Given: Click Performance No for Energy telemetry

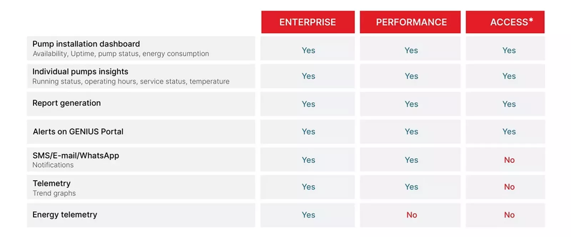Looking at the screenshot, I should [x=411, y=215].
